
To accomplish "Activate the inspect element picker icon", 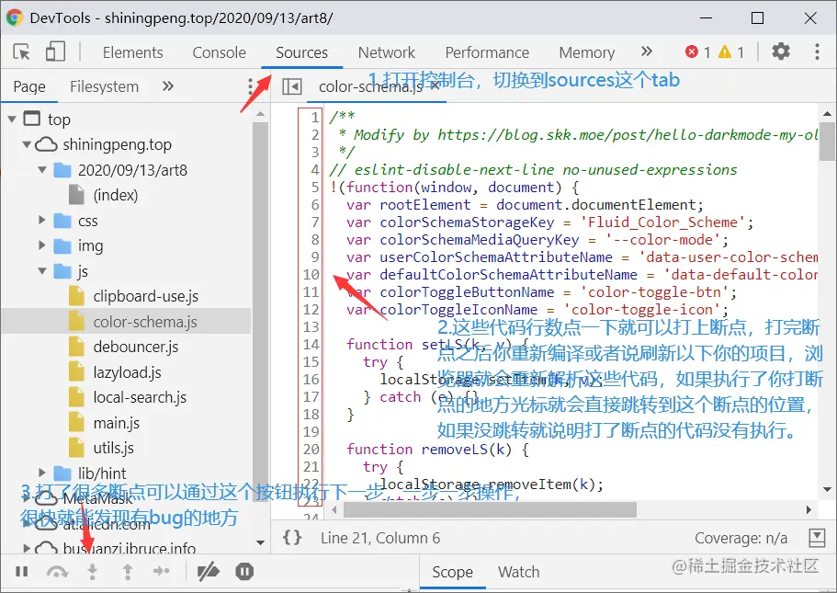I will tap(21, 51).
